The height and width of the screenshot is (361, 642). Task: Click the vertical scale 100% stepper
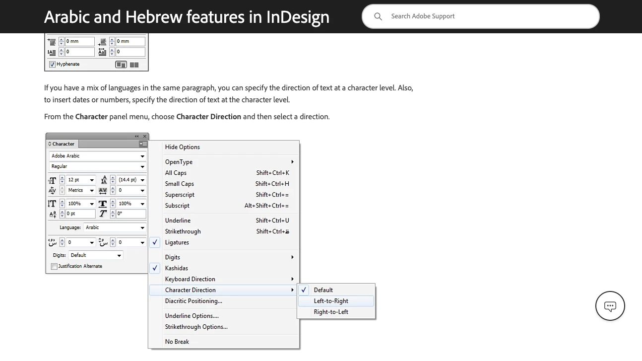[x=62, y=204]
